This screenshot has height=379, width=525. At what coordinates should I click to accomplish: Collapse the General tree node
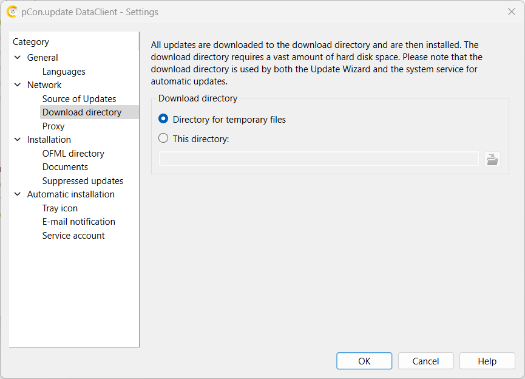point(18,58)
